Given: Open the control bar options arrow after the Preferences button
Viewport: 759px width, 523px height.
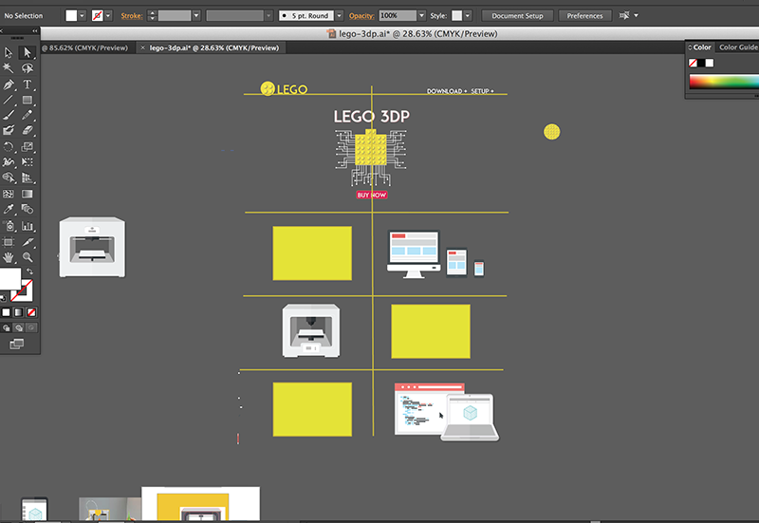Looking at the screenshot, I should [636, 15].
